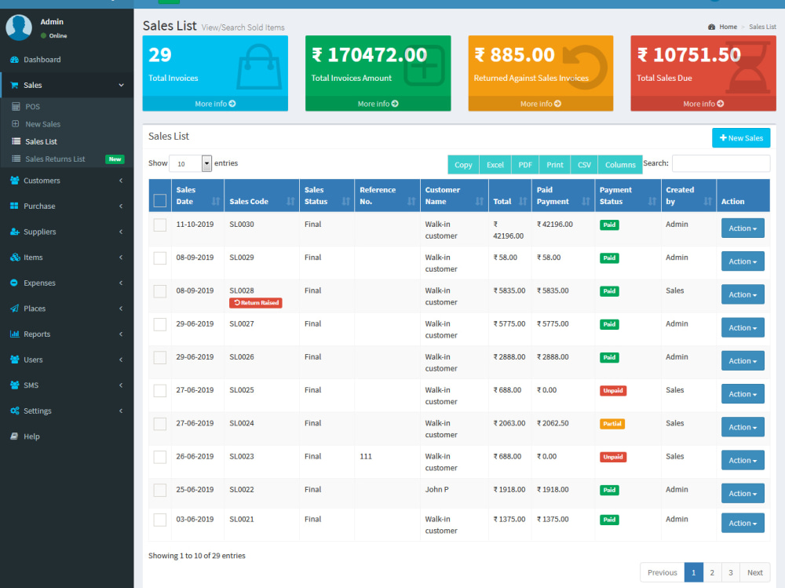The width and height of the screenshot is (785, 588).
Task: Click More info on Total Sales Due card
Action: 703,104
